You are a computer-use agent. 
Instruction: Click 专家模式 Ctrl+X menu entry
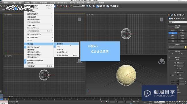tap(39, 66)
